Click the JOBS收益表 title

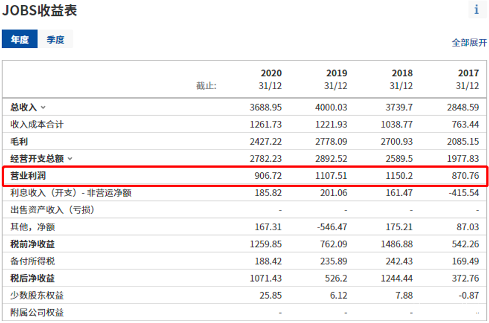[x=40, y=11]
